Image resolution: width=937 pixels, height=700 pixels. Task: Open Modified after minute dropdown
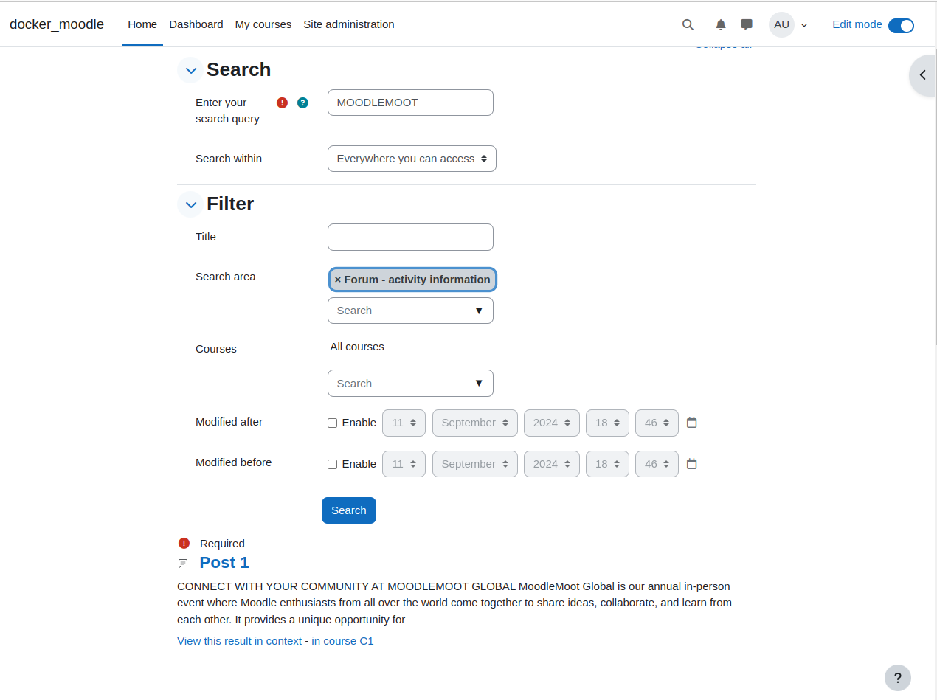[657, 423]
